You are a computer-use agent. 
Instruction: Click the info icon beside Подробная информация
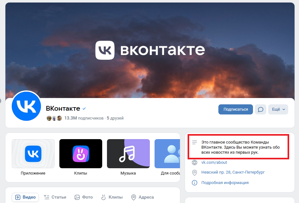pos(195,183)
